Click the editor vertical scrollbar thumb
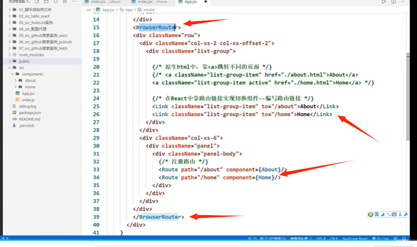 click(x=408, y=97)
